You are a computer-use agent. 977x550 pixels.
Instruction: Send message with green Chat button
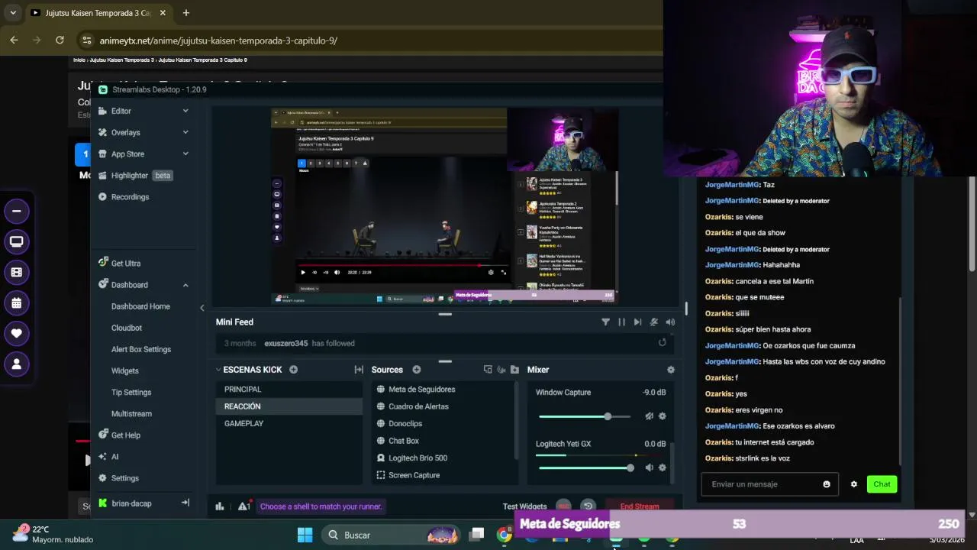click(x=882, y=484)
